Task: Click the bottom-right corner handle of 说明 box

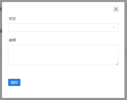Action: point(117,64)
